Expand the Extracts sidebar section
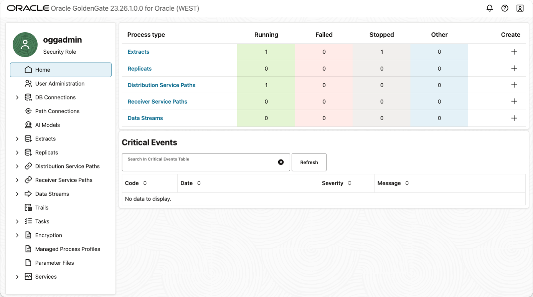 tap(17, 139)
